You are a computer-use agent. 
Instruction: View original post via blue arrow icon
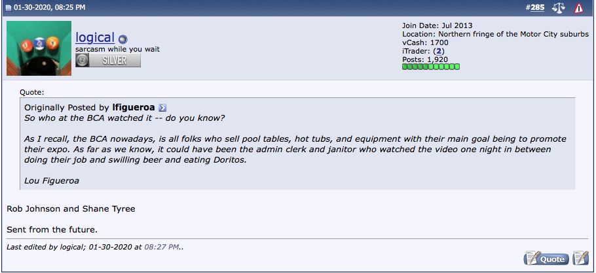pyautogui.click(x=162, y=108)
